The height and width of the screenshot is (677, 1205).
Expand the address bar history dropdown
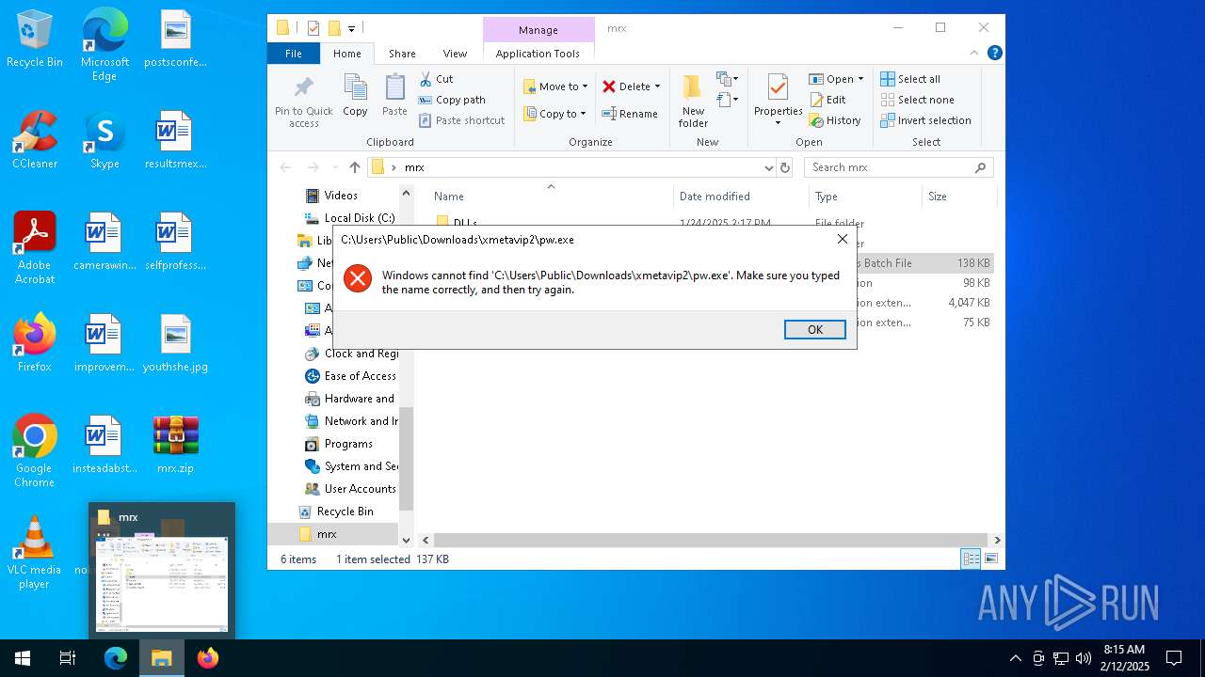(768, 167)
